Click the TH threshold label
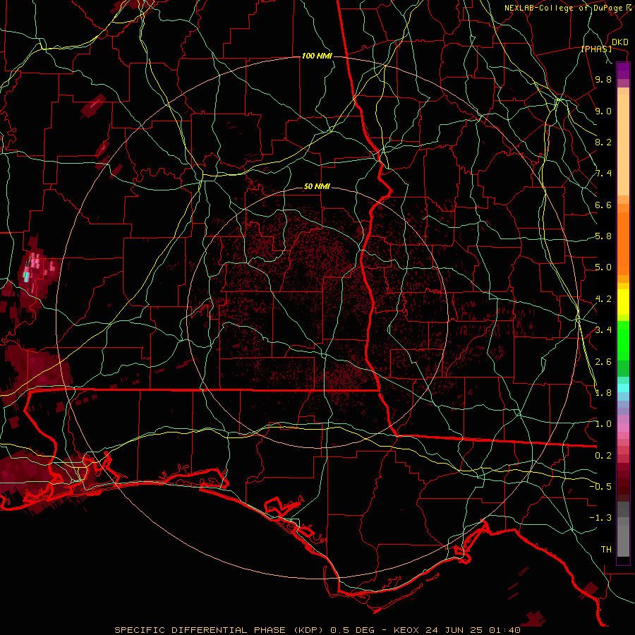Image resolution: width=635 pixels, height=635 pixels. click(606, 550)
